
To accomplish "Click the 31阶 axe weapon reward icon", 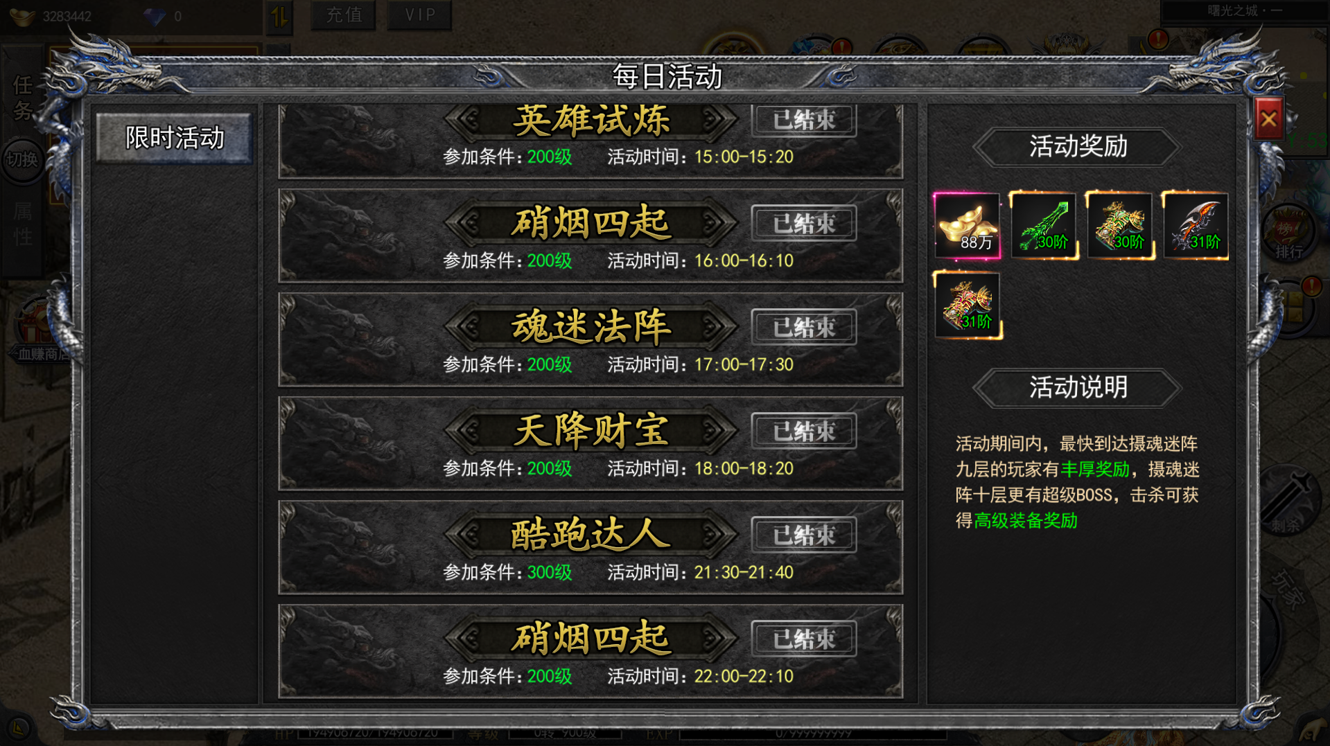I will [x=1196, y=226].
